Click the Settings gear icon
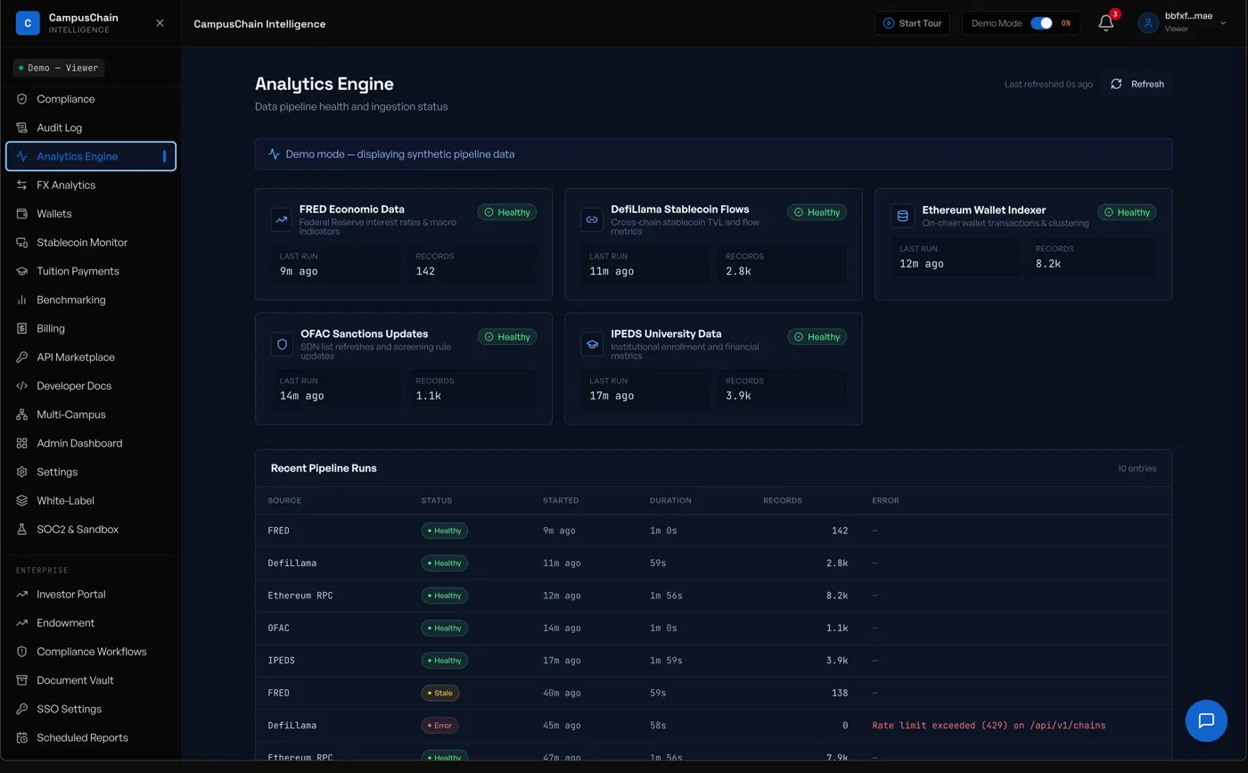This screenshot has width=1248, height=773. pyautogui.click(x=22, y=472)
